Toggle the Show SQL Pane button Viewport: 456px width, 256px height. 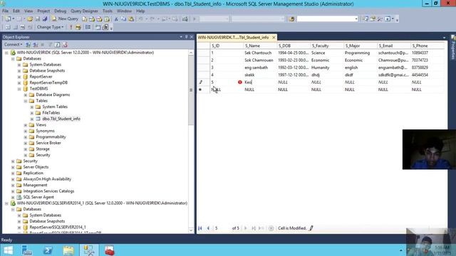(22, 27)
